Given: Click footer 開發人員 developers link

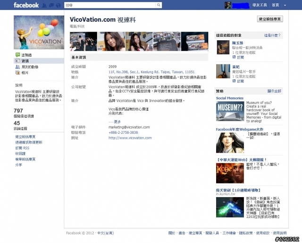Looking at the screenshot, I should (x=212, y=233).
